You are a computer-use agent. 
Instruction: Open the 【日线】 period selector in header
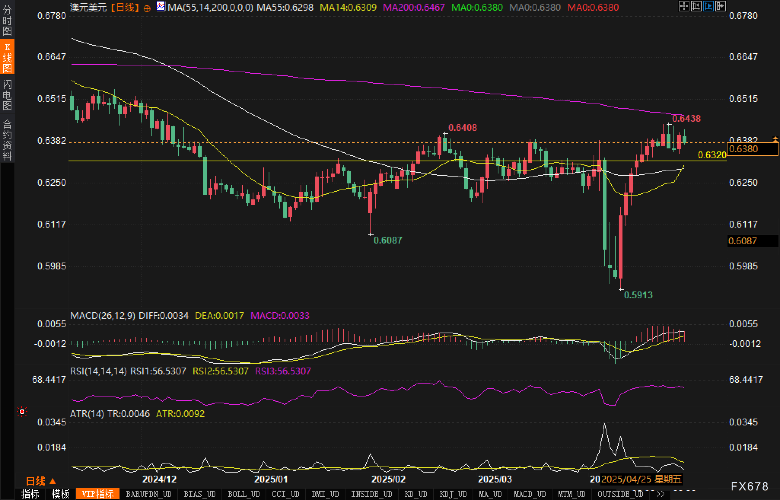click(x=125, y=7)
